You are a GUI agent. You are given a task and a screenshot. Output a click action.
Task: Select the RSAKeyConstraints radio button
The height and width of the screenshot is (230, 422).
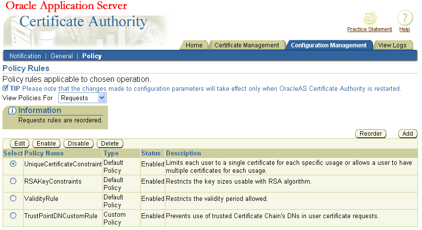pyautogui.click(x=13, y=181)
